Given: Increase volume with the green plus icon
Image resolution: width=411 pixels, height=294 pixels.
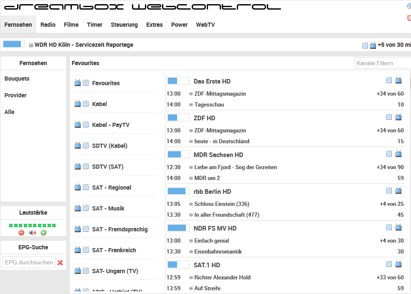Looking at the screenshot, I should [43, 233].
